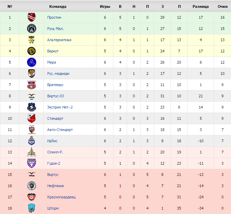
Task: Click the Братеево striped crest logo
Action: tap(32, 85)
